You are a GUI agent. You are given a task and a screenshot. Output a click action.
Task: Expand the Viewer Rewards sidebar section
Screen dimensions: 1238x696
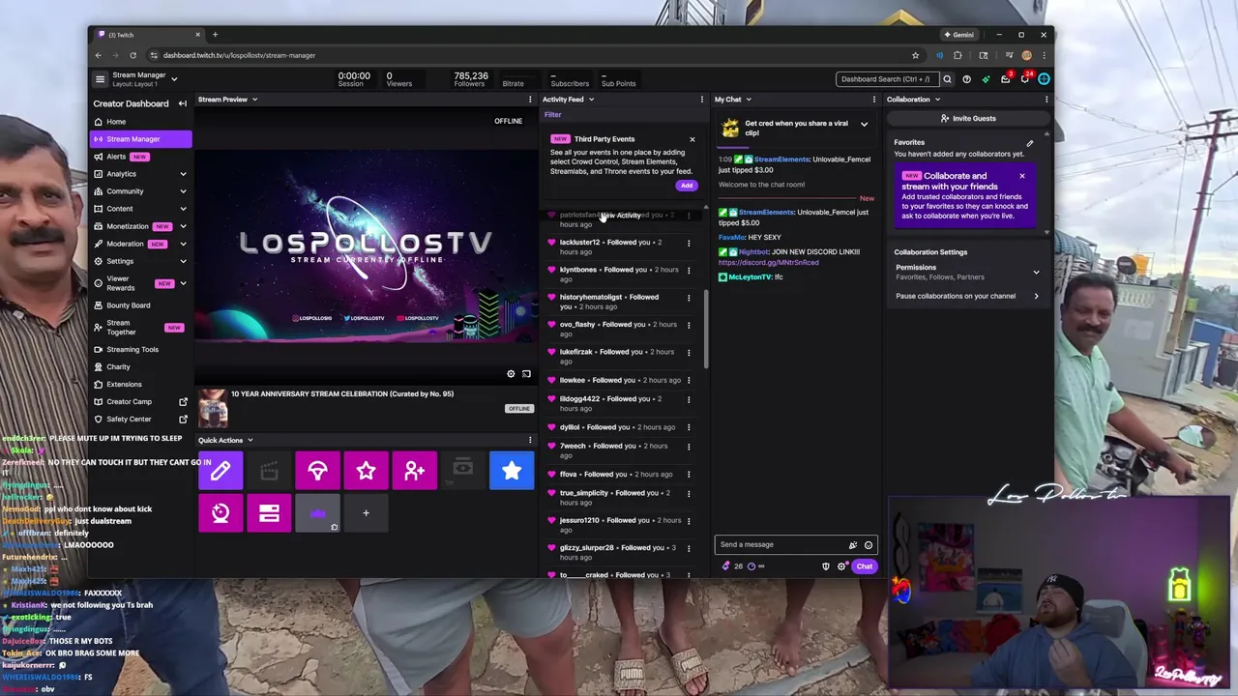click(x=183, y=283)
